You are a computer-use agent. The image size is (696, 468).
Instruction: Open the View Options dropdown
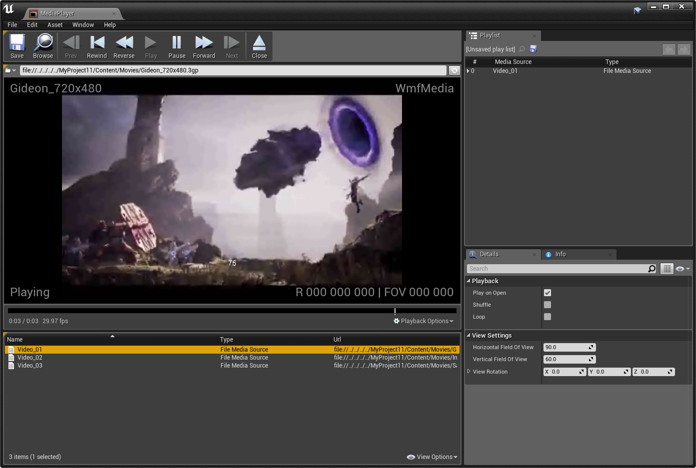(x=432, y=457)
